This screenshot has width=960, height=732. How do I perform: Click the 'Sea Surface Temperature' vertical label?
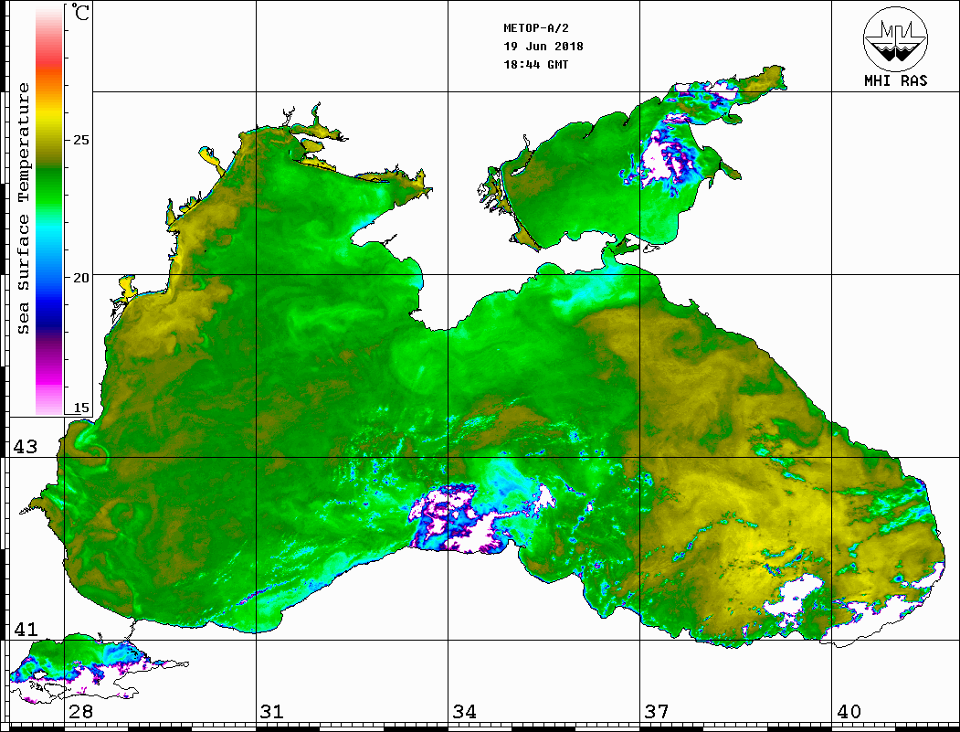[23, 209]
